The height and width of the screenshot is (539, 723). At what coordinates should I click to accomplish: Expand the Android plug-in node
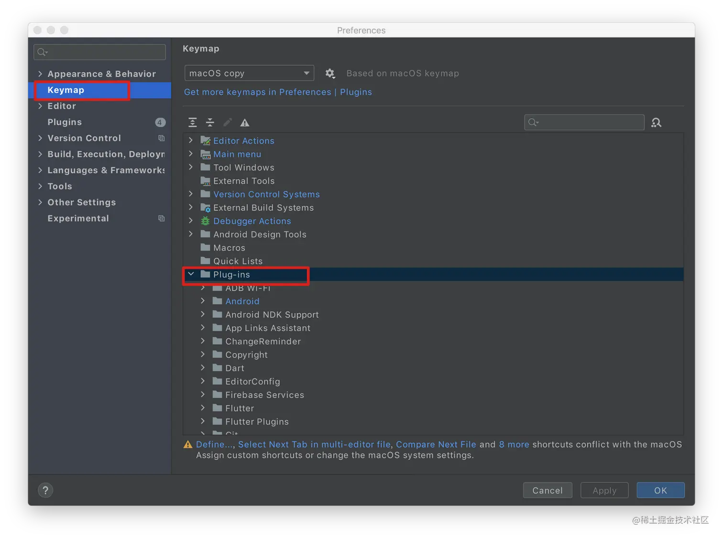[x=203, y=301]
